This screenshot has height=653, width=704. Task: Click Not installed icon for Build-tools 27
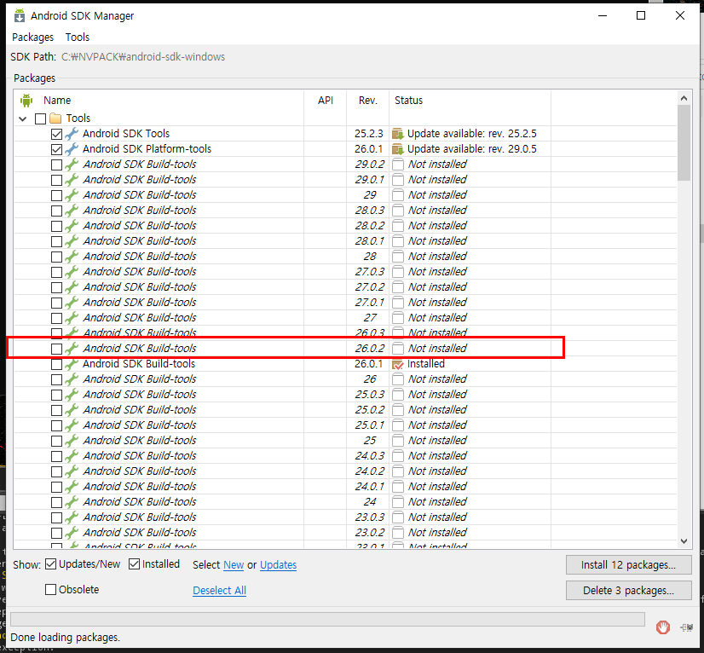[398, 318]
